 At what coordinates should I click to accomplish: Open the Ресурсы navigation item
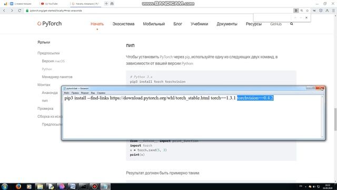click(254, 24)
